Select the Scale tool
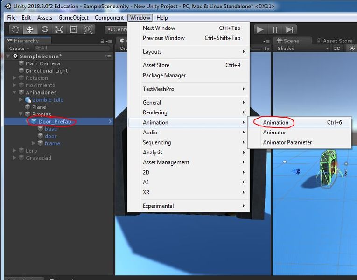357x280 pixels. point(59,29)
